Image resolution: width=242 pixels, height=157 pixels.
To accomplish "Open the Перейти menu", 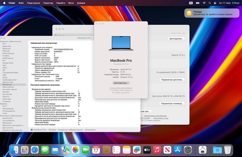I will point(61,3).
